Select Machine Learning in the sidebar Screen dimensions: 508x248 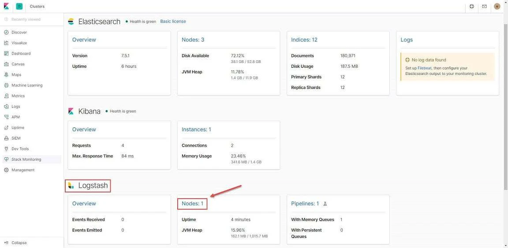(27, 85)
